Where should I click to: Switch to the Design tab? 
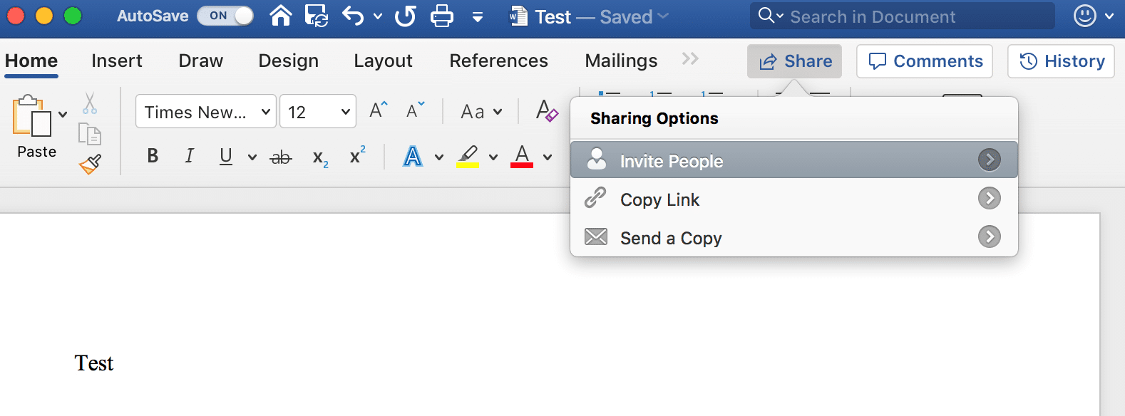289,61
